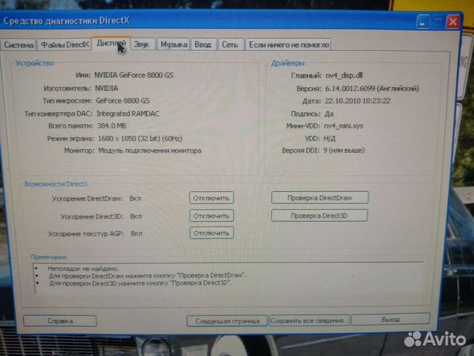Select the Сеть tab

coord(230,44)
